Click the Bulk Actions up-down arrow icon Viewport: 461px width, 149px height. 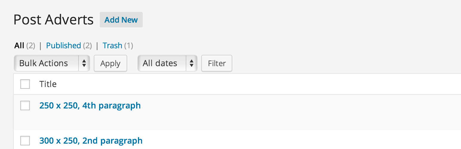pos(84,63)
